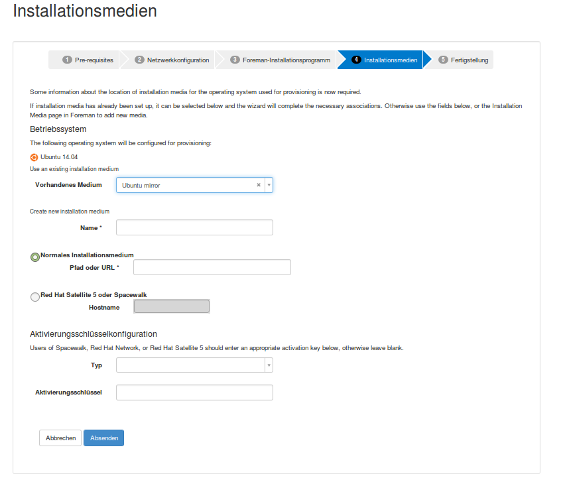Click step 2 number badge
The height and width of the screenshot is (484, 569).
(x=139, y=60)
